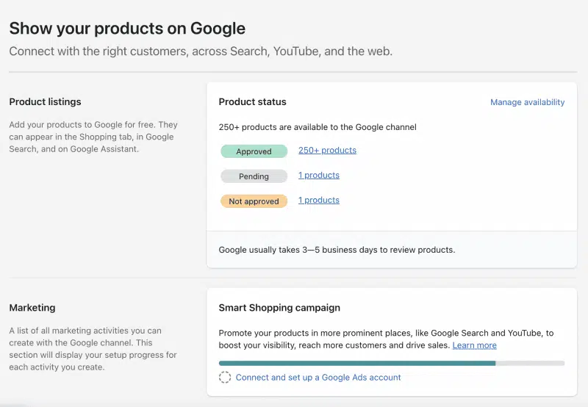588x407 pixels.
Task: Click Connect and set up a Google Ads account
Action: pyautogui.click(x=318, y=378)
